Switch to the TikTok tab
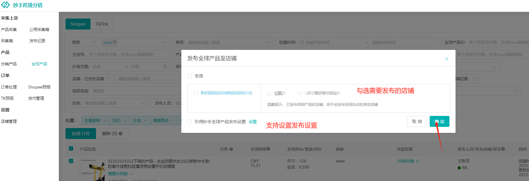The image size is (529, 181). coord(102,24)
